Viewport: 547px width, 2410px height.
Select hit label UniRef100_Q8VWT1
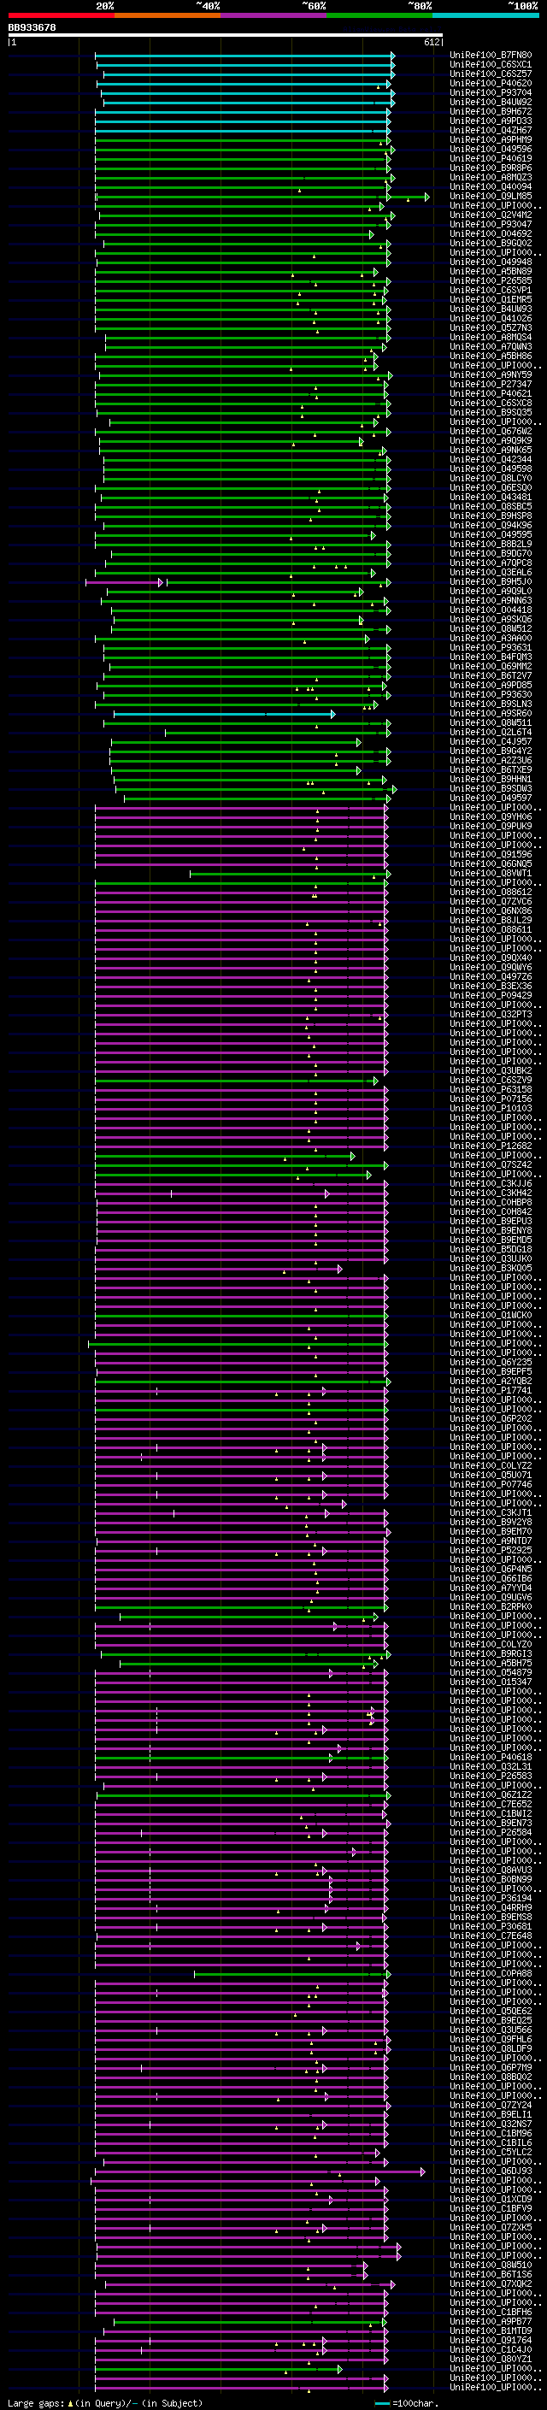tap(491, 873)
